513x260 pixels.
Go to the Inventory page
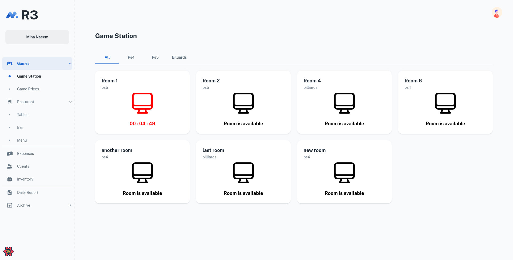pos(25,179)
